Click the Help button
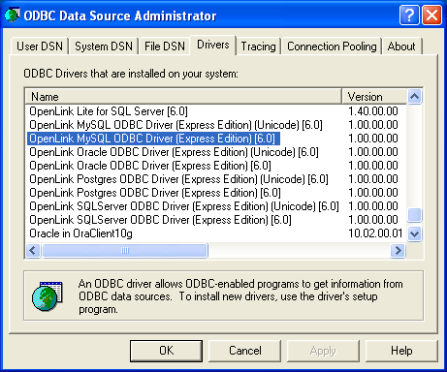This screenshot has height=372, width=447. 401,351
